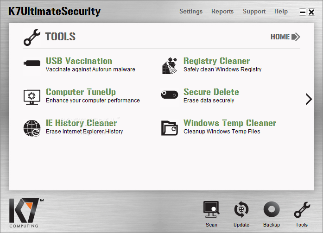Click the Registry Cleaner broom icon
Viewport: 323px width, 233px height.
pyautogui.click(x=170, y=66)
